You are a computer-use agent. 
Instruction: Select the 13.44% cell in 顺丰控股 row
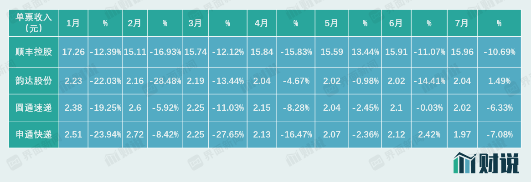(x=365, y=52)
